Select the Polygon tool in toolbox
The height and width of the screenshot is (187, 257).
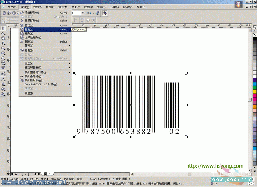3,58
